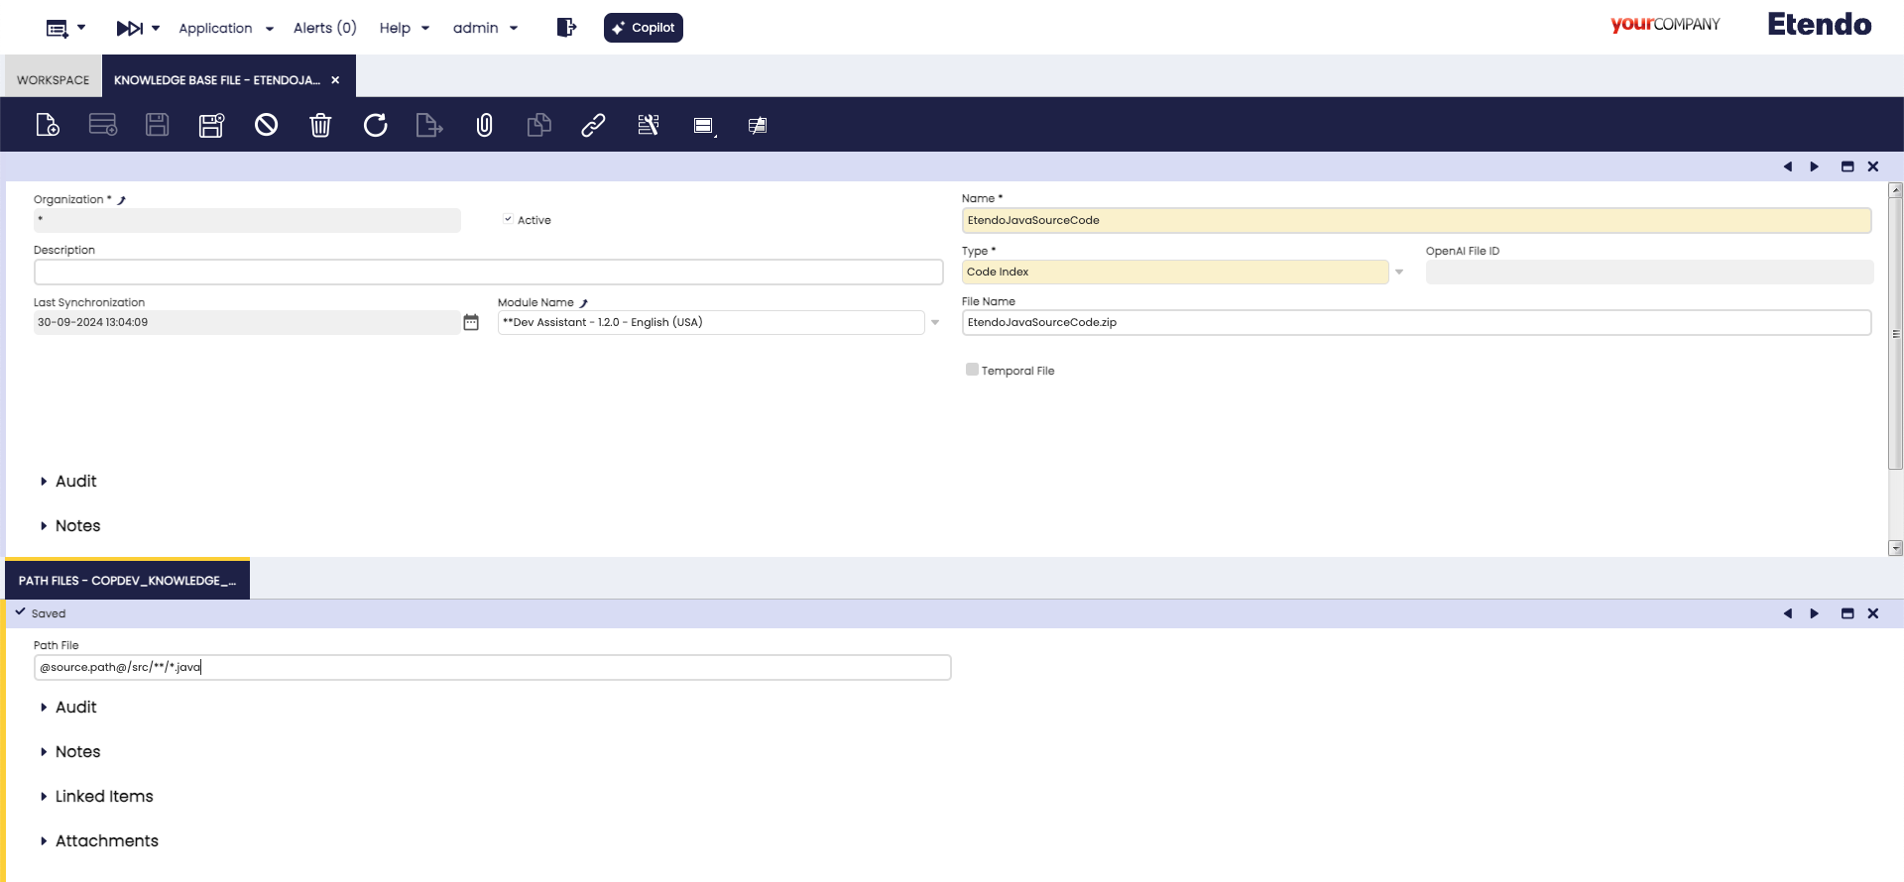Click the Linked Items chain icon

pos(593,125)
